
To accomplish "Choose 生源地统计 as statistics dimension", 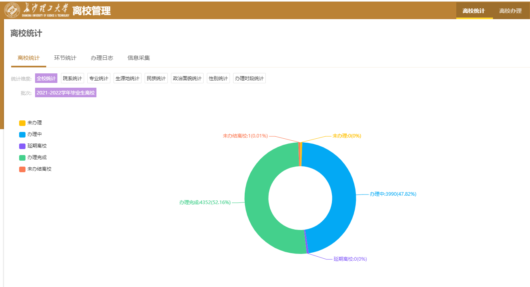I will point(127,78).
